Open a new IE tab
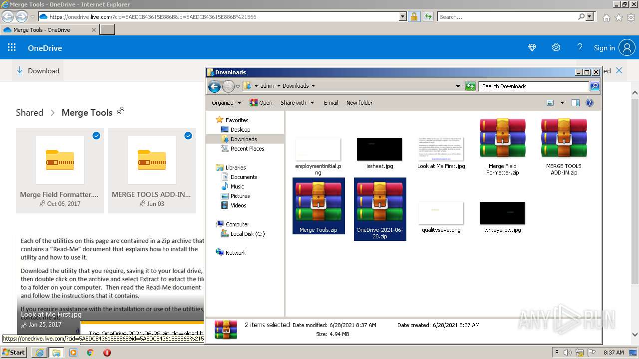Viewport: 639px width, 359px height. (107, 30)
